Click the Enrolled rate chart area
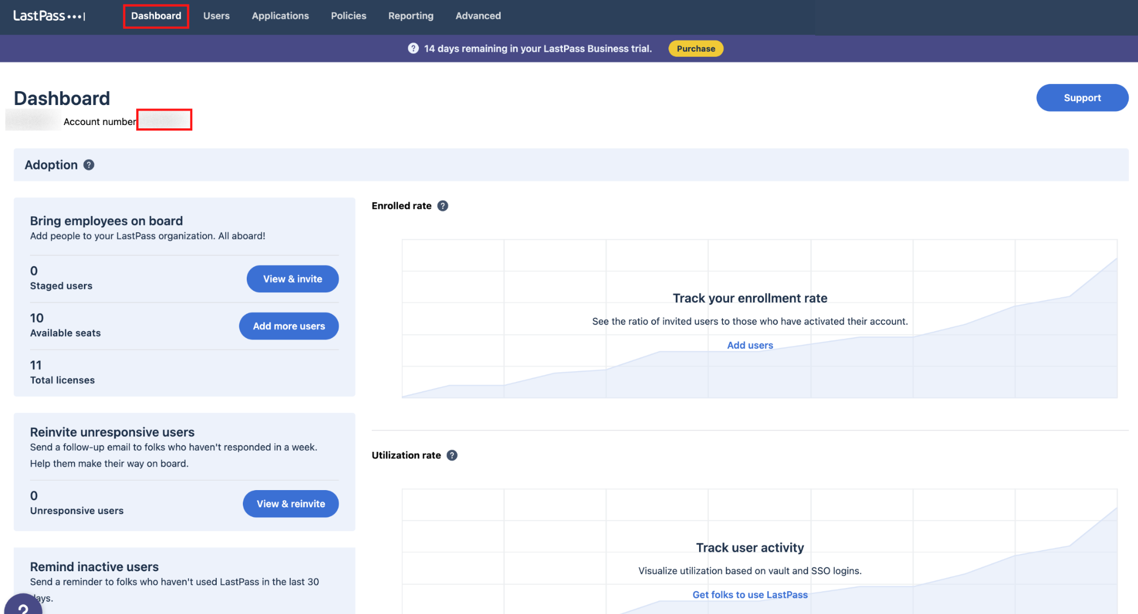Viewport: 1138px width, 614px height. (759, 319)
